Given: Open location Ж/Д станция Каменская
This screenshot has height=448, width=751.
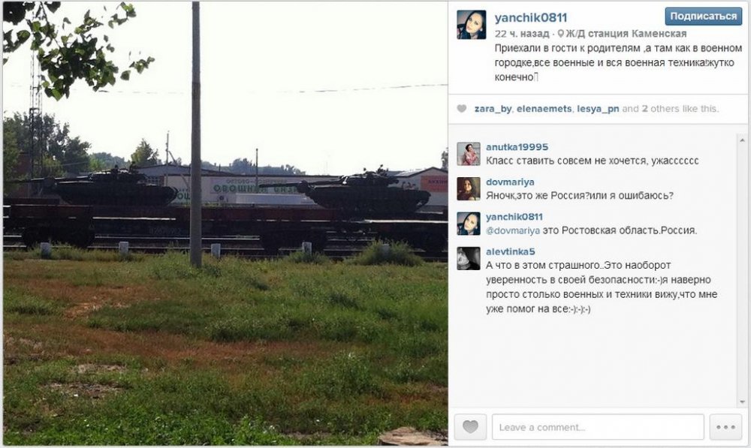Looking at the screenshot, I should coord(626,34).
